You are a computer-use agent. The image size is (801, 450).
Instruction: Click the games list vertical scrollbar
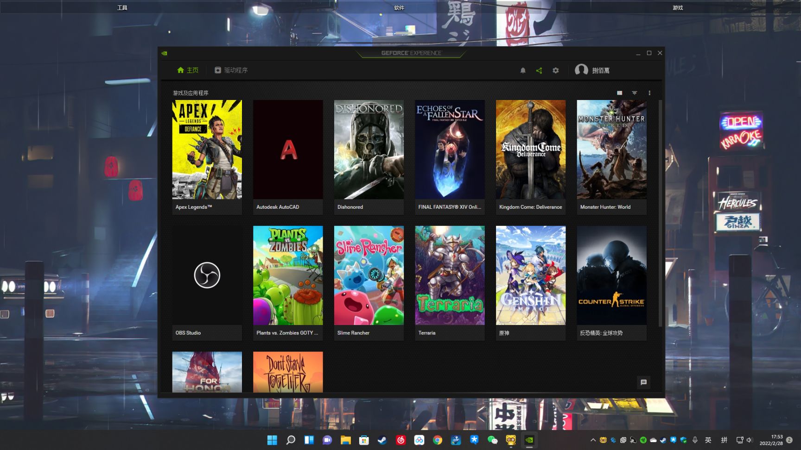(x=660, y=213)
